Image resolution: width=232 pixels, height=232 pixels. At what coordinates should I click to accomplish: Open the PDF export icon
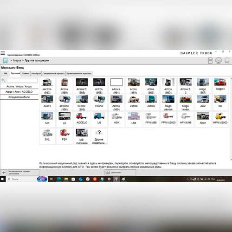point(210,60)
